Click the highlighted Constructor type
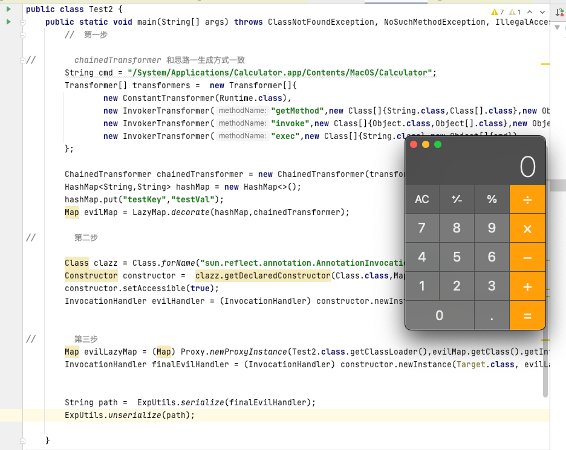 tap(91, 276)
